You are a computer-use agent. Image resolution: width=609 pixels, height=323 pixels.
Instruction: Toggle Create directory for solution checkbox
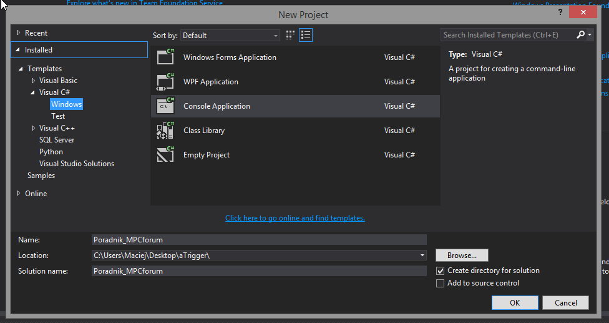pyautogui.click(x=440, y=271)
